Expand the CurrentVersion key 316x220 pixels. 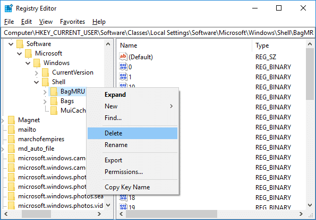point(37,72)
